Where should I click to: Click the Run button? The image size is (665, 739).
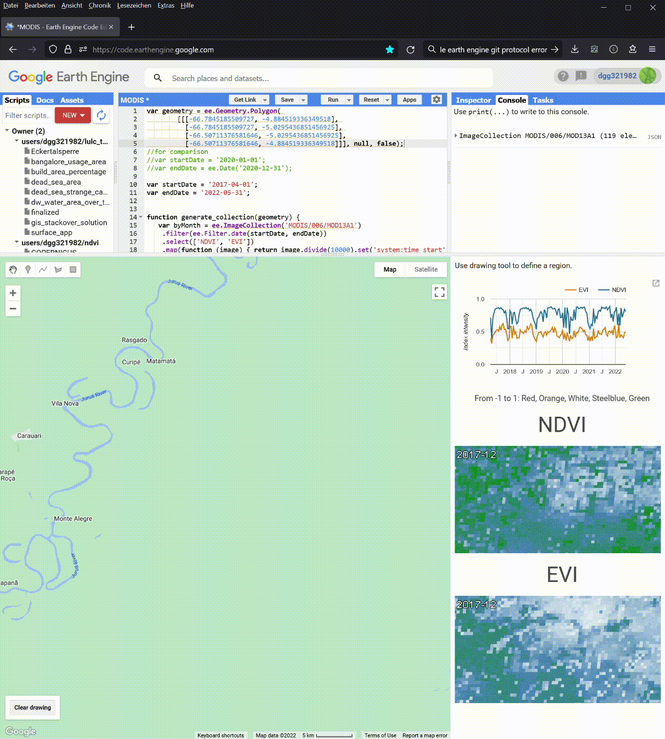[x=332, y=100]
